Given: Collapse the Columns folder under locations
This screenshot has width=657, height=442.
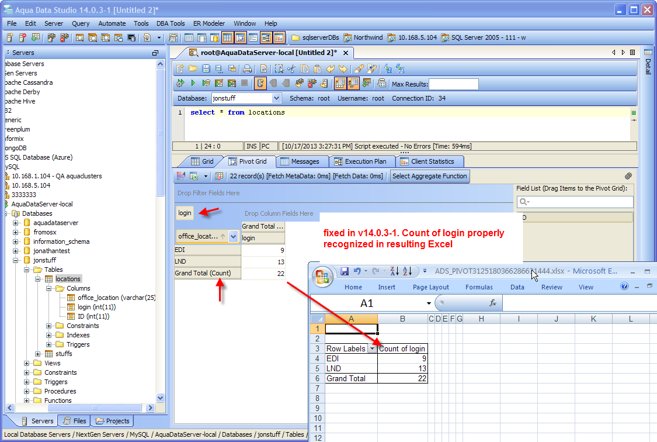Looking at the screenshot, I should (x=48, y=288).
